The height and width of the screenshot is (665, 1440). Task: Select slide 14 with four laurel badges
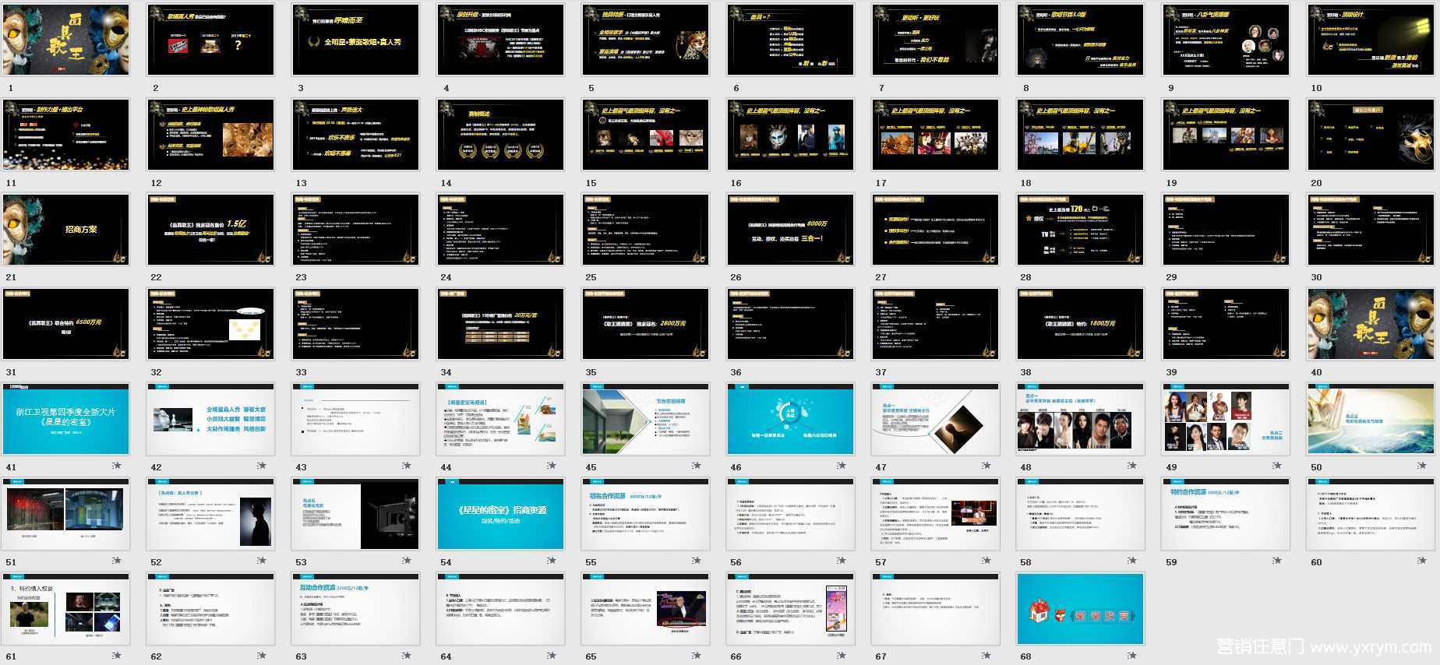500,134
